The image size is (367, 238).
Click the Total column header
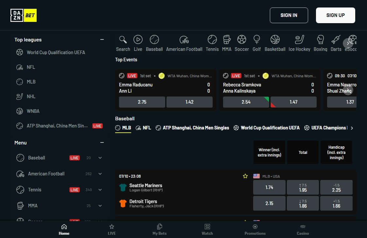click(x=303, y=152)
